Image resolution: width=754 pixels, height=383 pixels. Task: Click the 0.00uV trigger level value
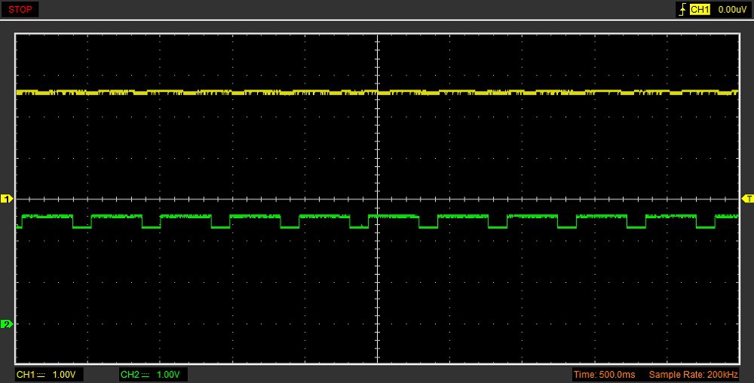click(x=731, y=10)
